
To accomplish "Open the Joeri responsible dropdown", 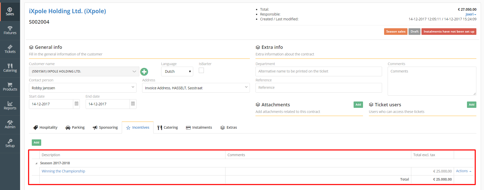I will (471, 14).
